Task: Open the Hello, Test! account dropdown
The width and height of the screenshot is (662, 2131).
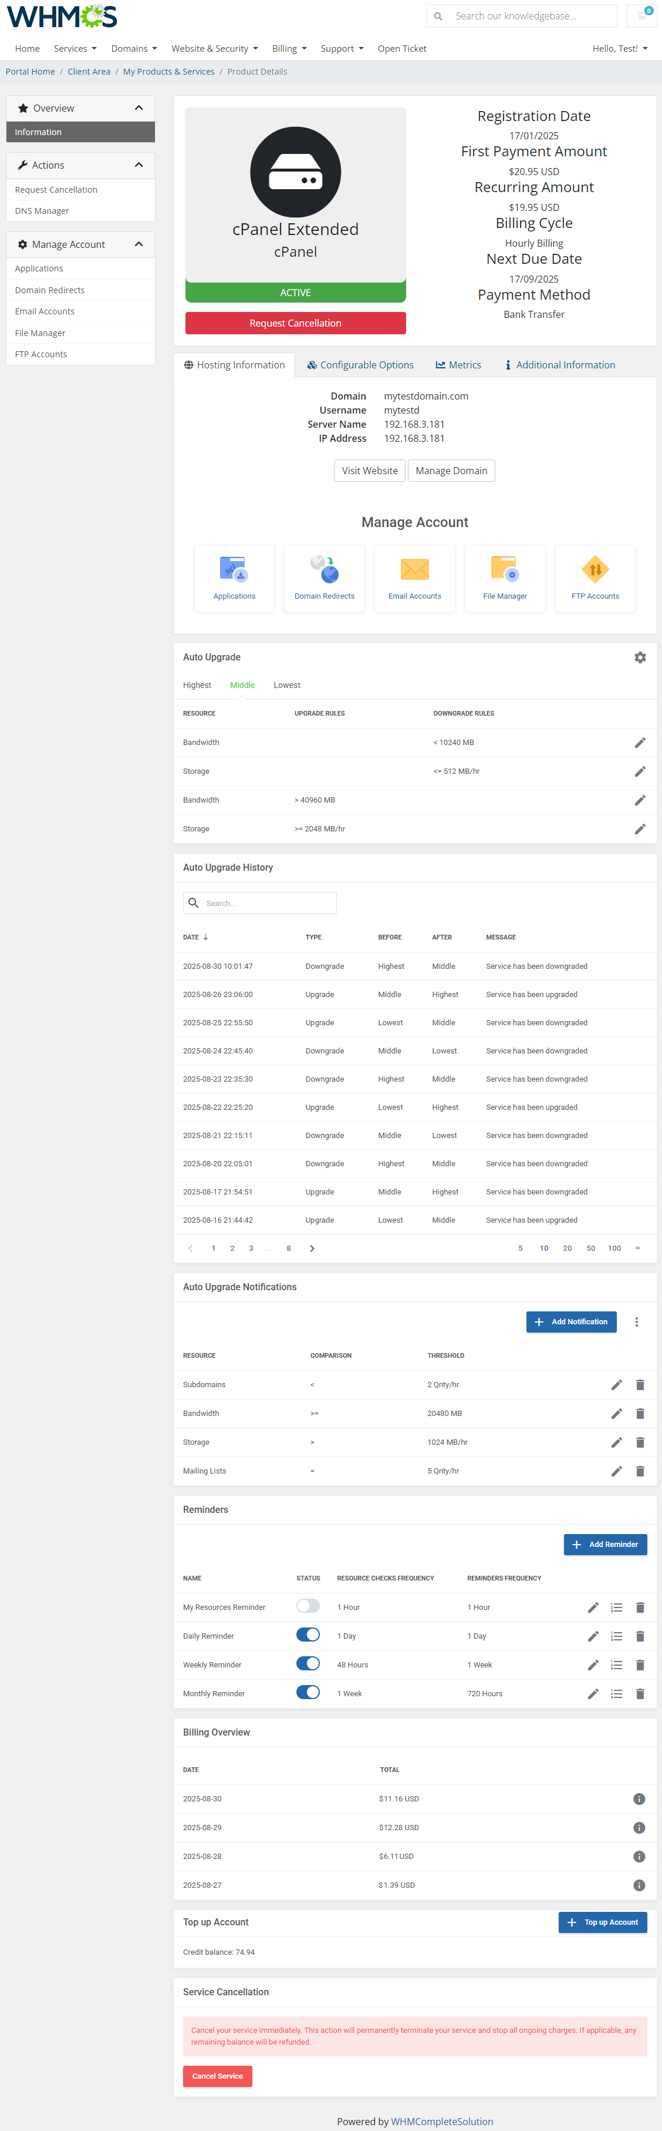Action: tap(619, 49)
